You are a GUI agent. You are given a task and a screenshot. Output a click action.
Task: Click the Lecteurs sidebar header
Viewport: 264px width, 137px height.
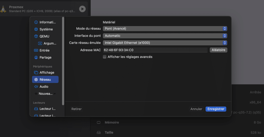pyautogui.click(x=39, y=103)
